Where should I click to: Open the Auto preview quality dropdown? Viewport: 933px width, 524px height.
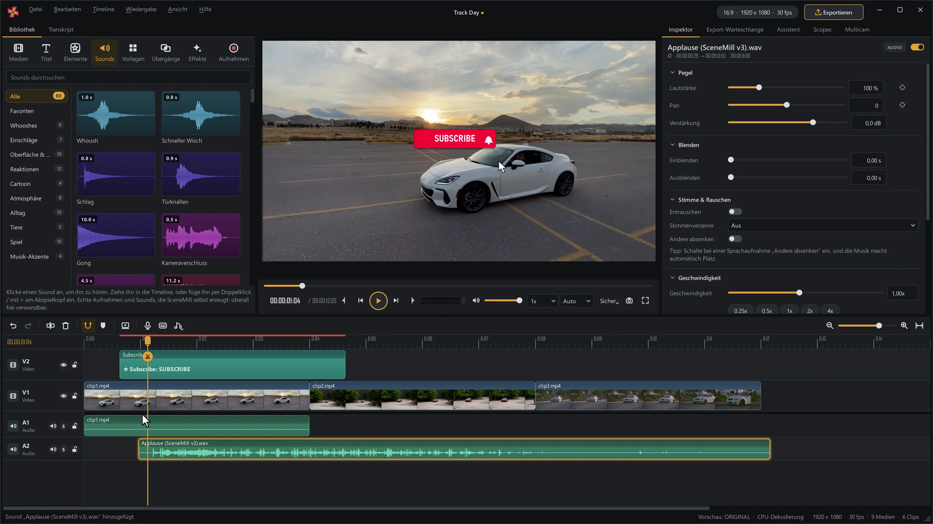[576, 301]
